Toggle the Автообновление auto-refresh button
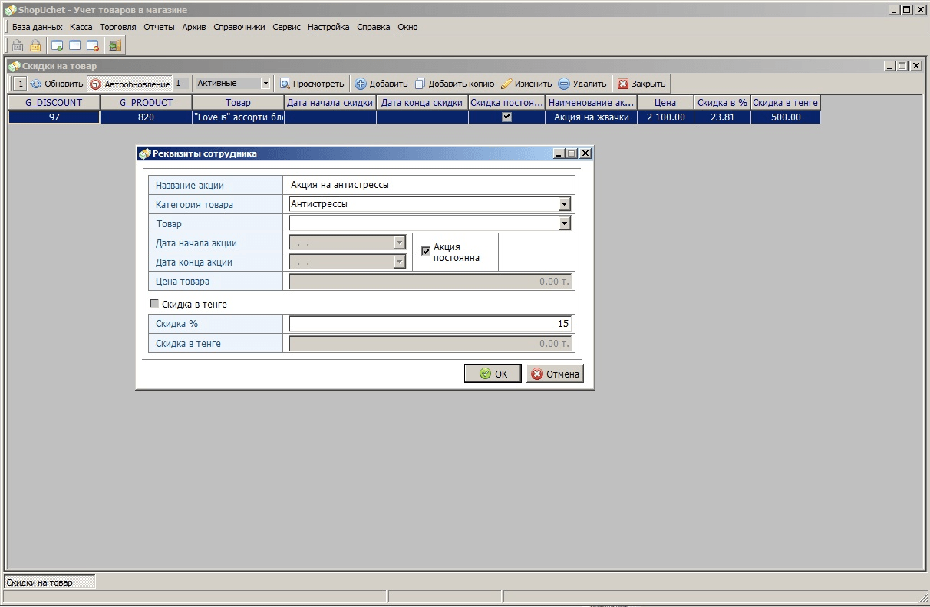The height and width of the screenshot is (607, 930). pos(130,84)
